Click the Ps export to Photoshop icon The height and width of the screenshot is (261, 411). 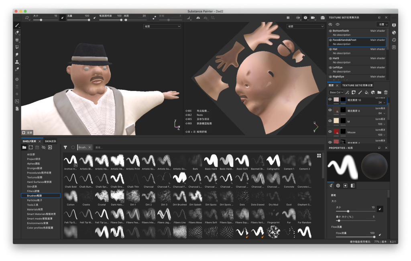pyautogui.click(x=17, y=101)
